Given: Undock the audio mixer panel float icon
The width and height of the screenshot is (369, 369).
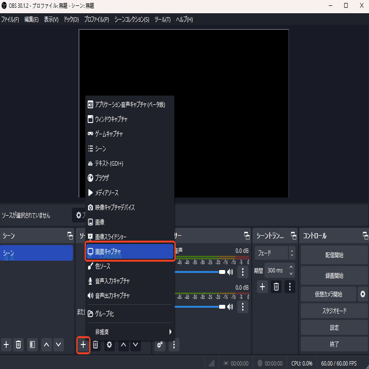Looking at the screenshot, I should 246,236.
